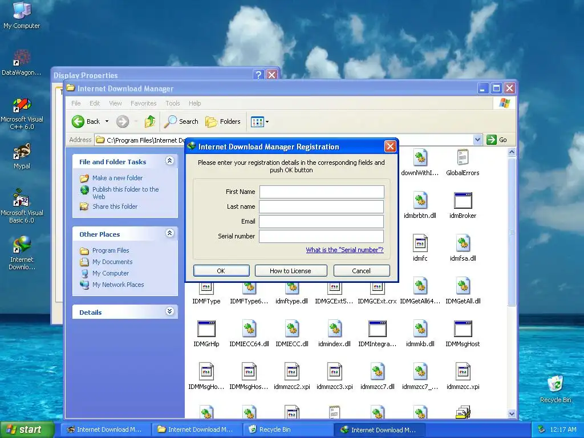Viewport: 584px width, 438px height.
Task: Select the GlobalErrors file icon
Action: (x=463, y=163)
